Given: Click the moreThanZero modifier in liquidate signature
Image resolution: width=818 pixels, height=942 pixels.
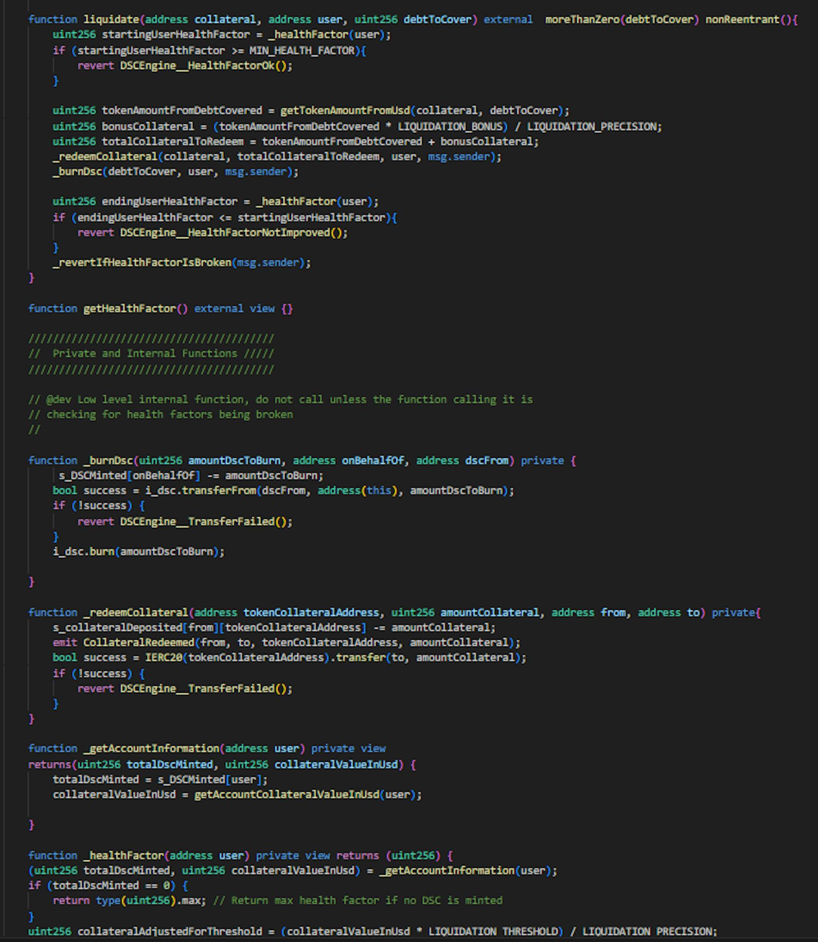Looking at the screenshot, I should [x=582, y=19].
